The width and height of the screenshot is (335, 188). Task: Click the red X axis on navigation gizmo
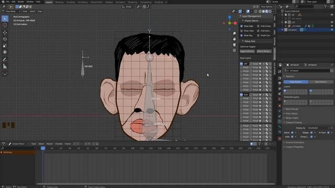tap(235, 23)
